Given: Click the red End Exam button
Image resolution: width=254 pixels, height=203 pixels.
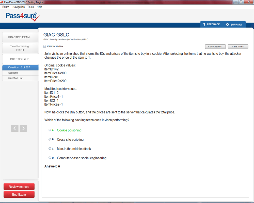Looking at the screenshot, I should point(19,195).
